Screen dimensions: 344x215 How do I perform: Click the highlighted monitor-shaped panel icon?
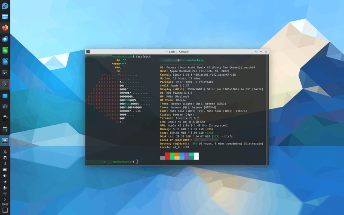(x=5, y=141)
